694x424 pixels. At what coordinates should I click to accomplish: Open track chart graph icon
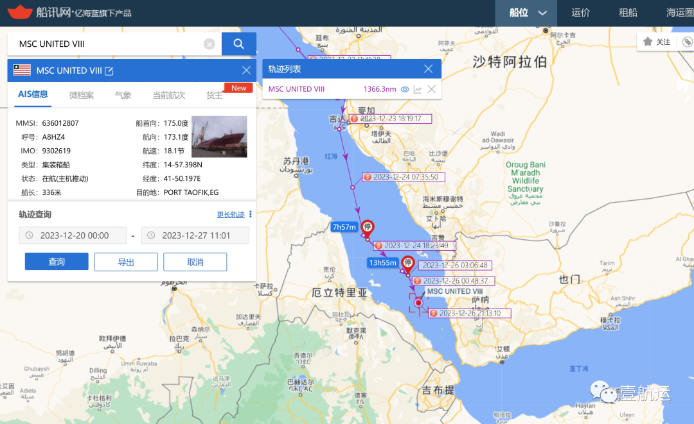[418, 89]
